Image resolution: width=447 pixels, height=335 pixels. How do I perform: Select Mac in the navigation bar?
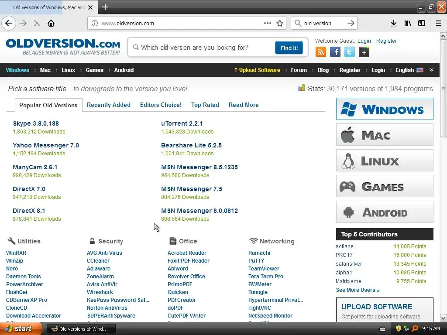(x=45, y=70)
